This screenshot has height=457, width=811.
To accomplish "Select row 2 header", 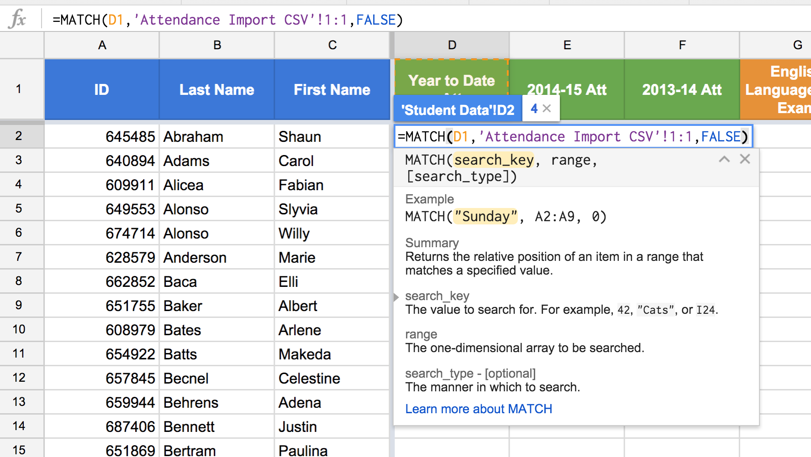I will pyautogui.click(x=22, y=136).
